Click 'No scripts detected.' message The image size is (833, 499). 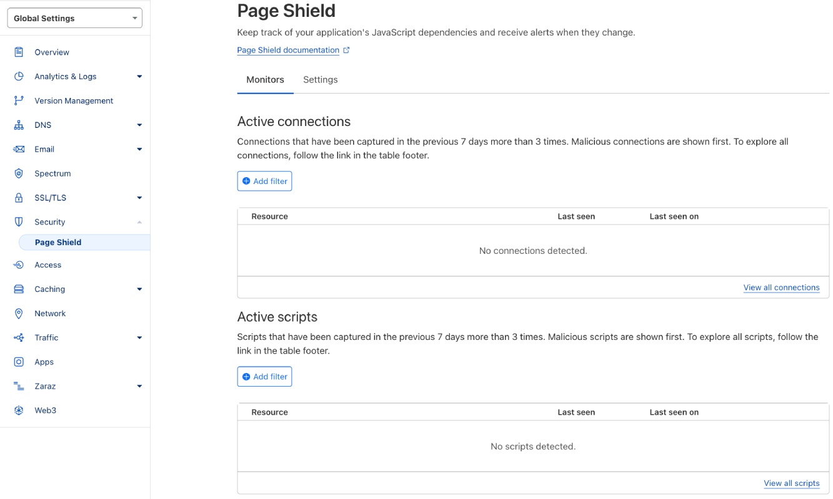[533, 447]
